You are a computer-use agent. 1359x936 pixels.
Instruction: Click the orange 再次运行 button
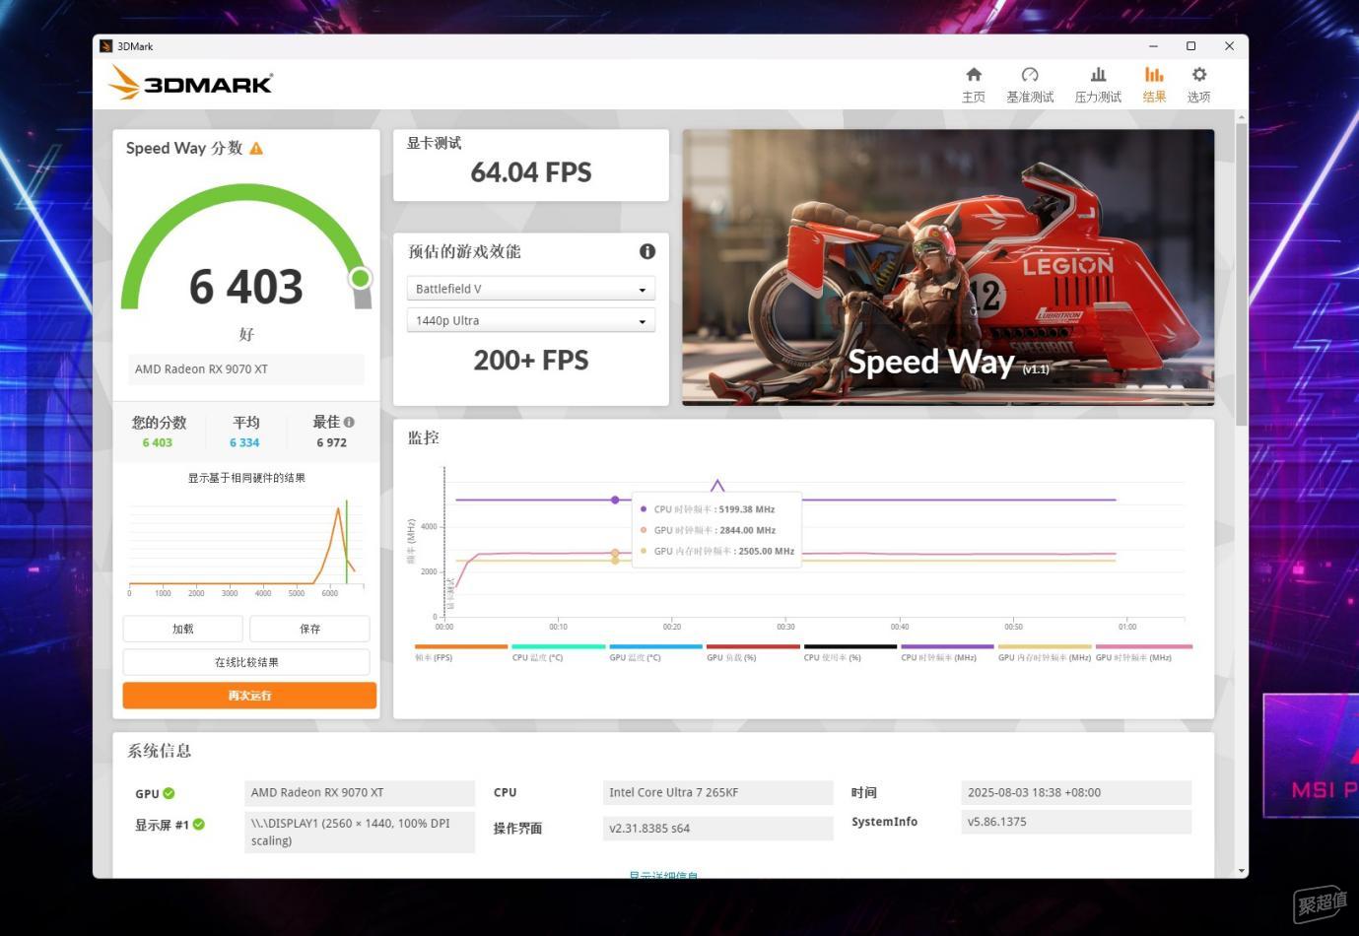pyautogui.click(x=249, y=696)
